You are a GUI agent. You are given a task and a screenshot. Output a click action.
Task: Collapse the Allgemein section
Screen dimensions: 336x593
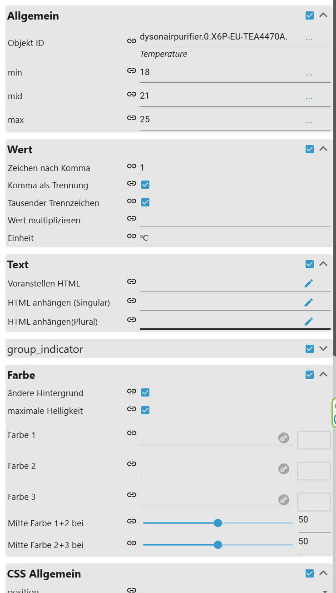click(x=323, y=15)
